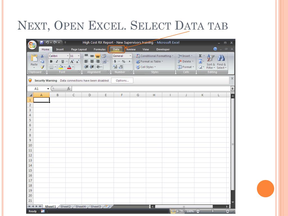Align text left
This screenshot has height=216, width=288.
tap(86, 61)
